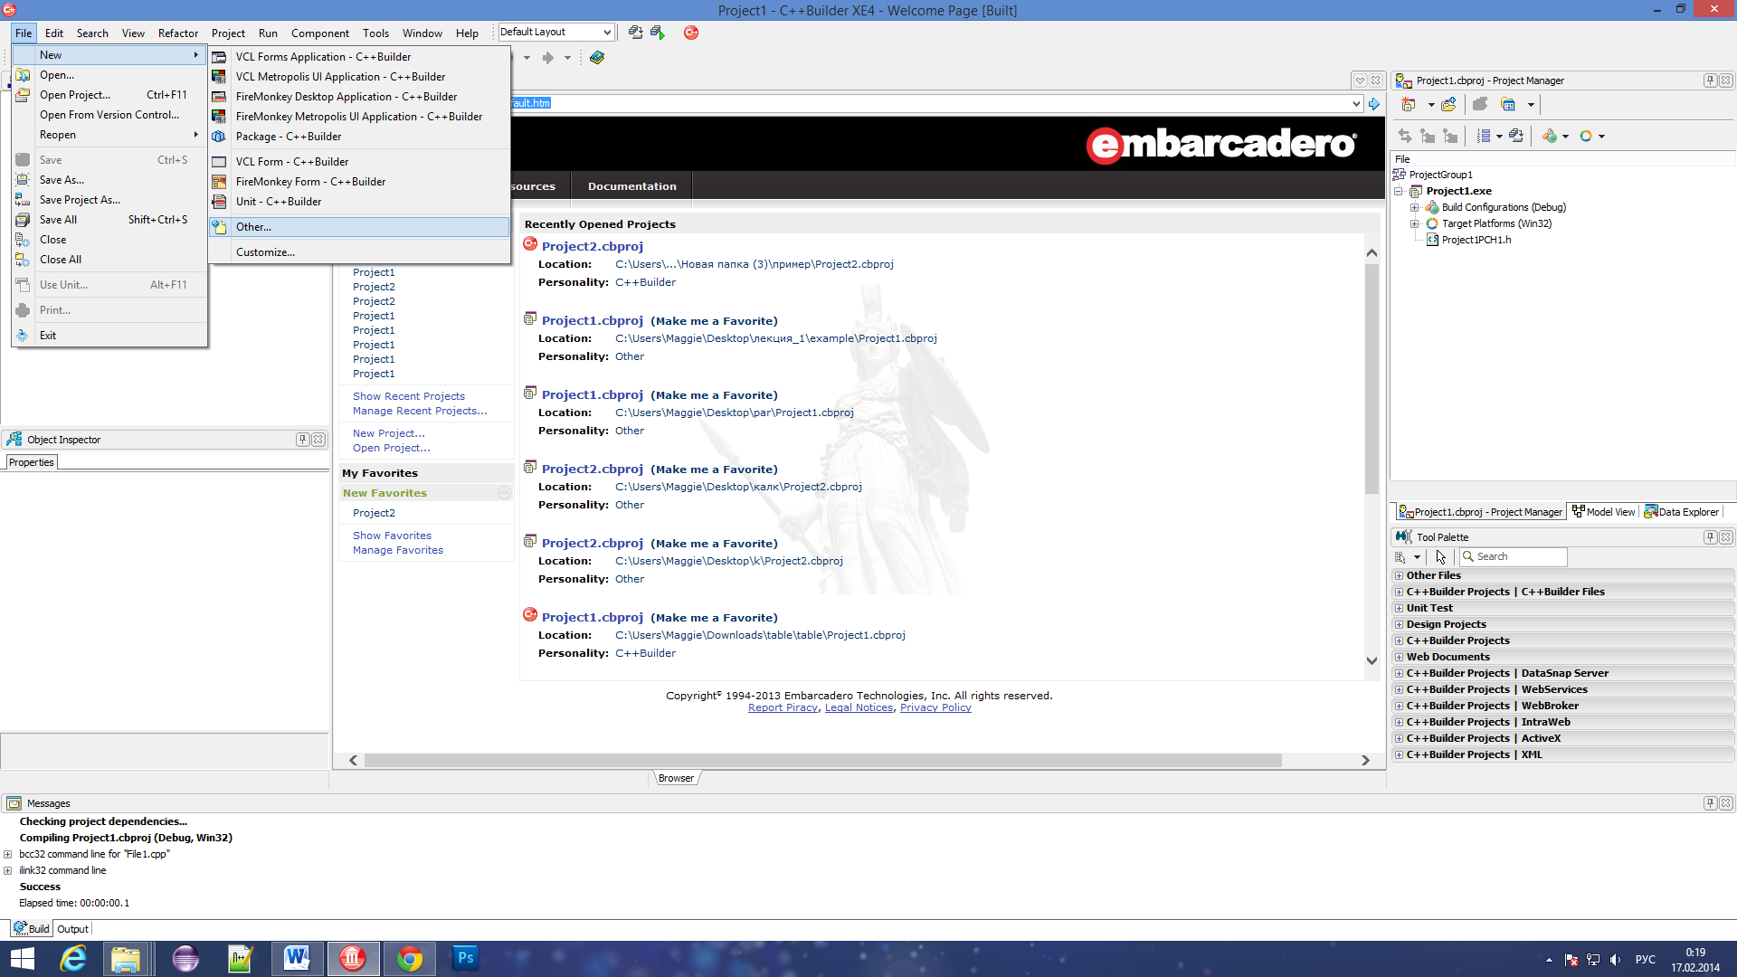Click the Tool Palette category view icon
This screenshot has height=977, width=1737.
coord(1401,557)
